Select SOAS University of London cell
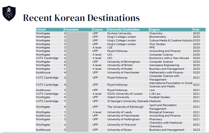209x133 pixels. tap(128, 94)
